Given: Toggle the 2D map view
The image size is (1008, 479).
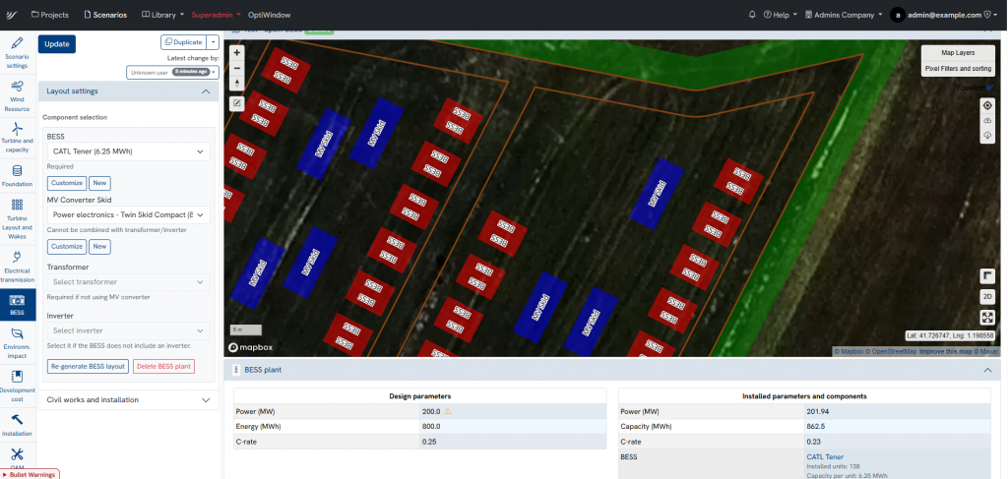Looking at the screenshot, I should click(x=987, y=296).
